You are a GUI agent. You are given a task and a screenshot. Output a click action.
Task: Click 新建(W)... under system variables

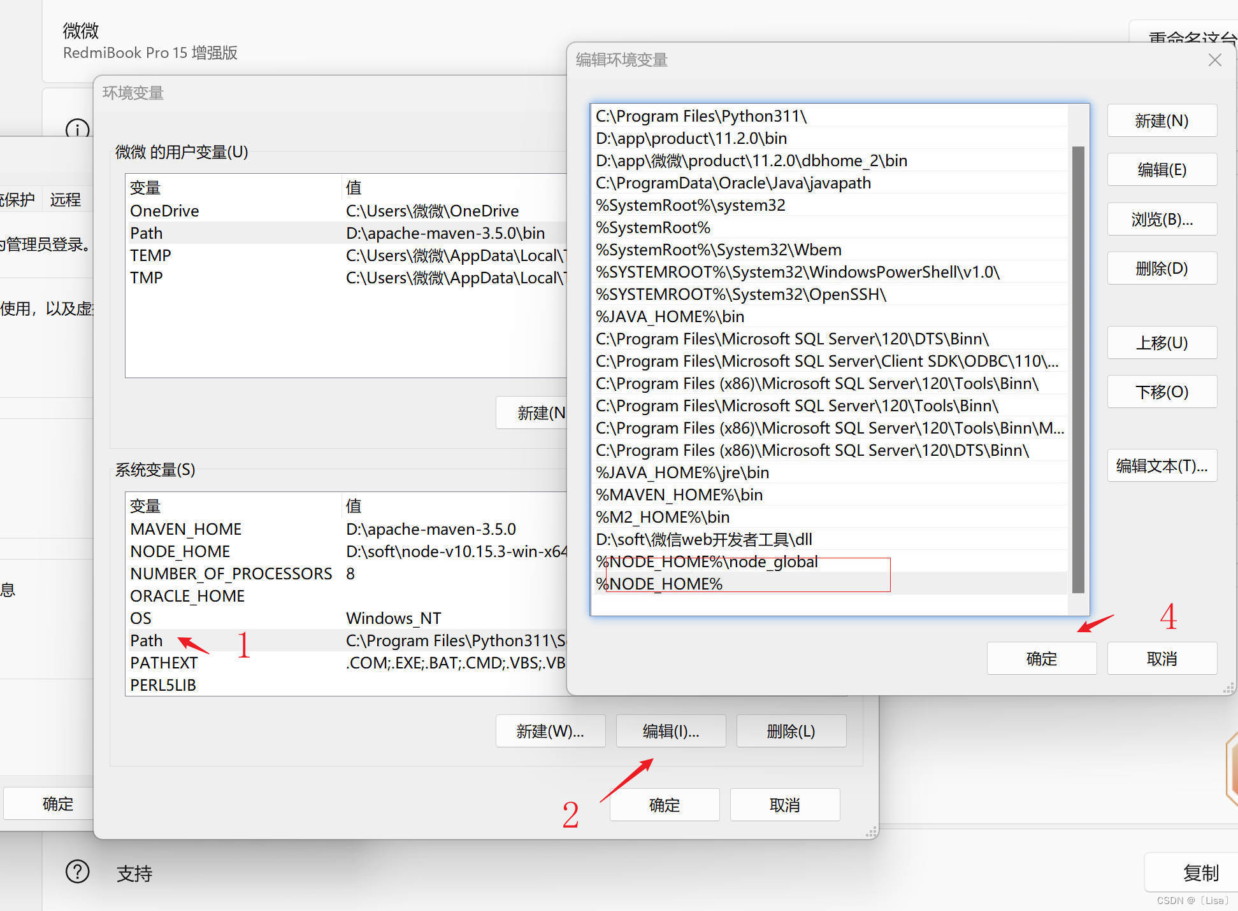(x=550, y=731)
